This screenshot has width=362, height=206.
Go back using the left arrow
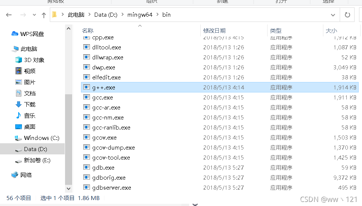pyautogui.click(x=9, y=15)
